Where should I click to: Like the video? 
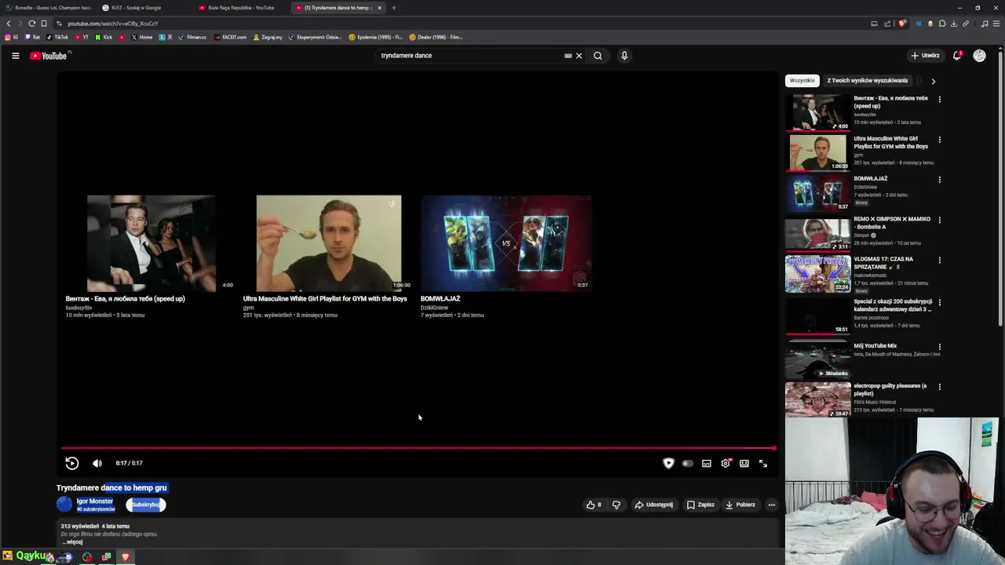(x=594, y=505)
